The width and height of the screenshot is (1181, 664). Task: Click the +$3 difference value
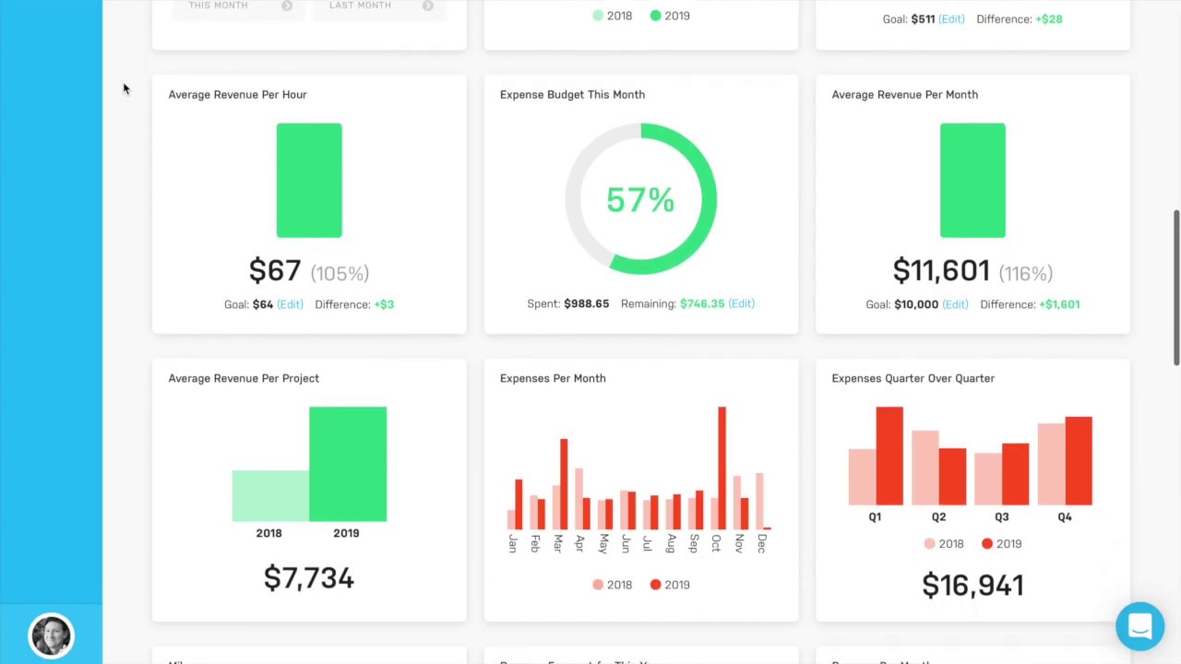(384, 304)
